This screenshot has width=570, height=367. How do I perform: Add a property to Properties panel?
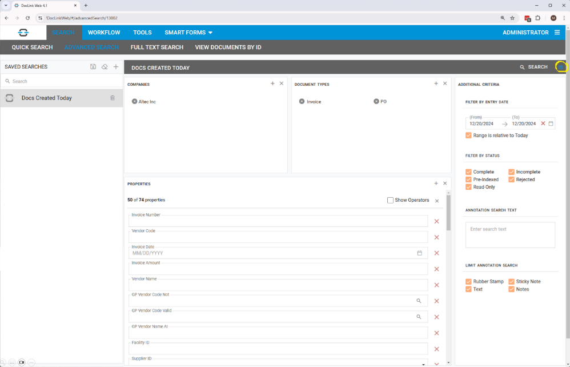coord(436,183)
